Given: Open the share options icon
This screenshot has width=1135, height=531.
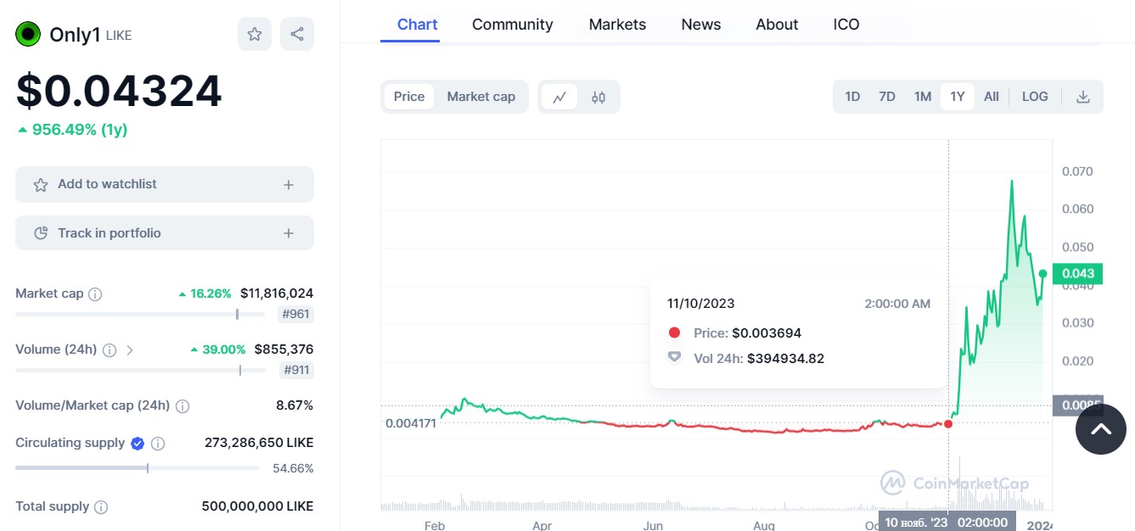Looking at the screenshot, I should pyautogui.click(x=297, y=34).
